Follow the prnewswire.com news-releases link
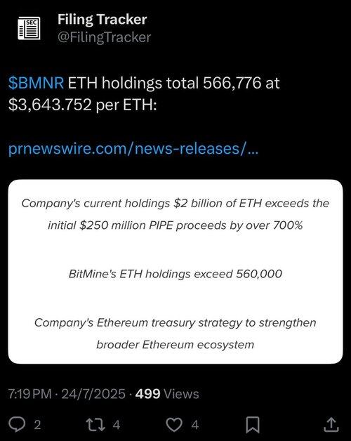 [x=133, y=148]
